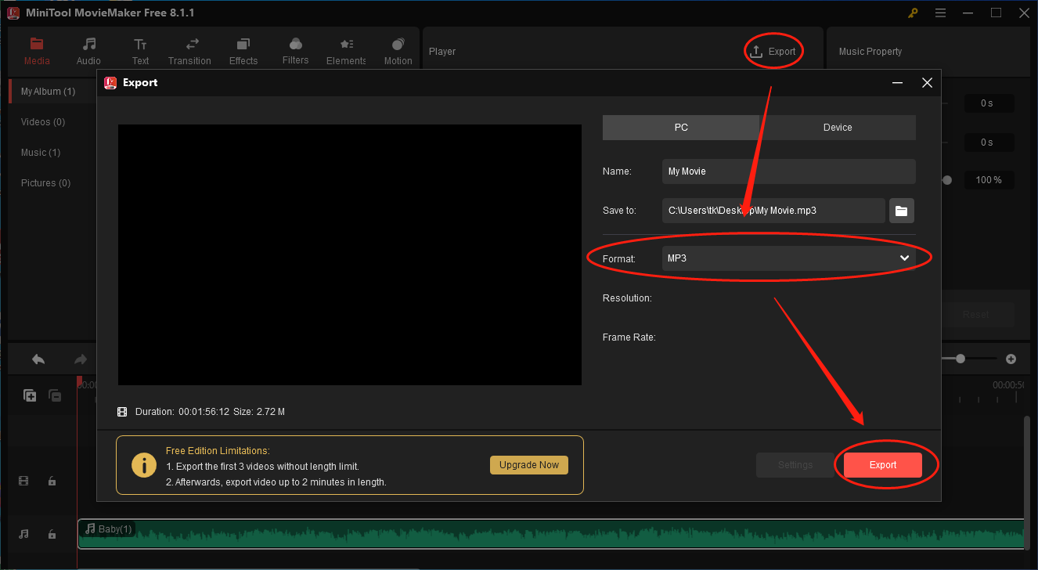Image resolution: width=1038 pixels, height=570 pixels.
Task: Click the Music Property panel title
Action: coord(870,52)
